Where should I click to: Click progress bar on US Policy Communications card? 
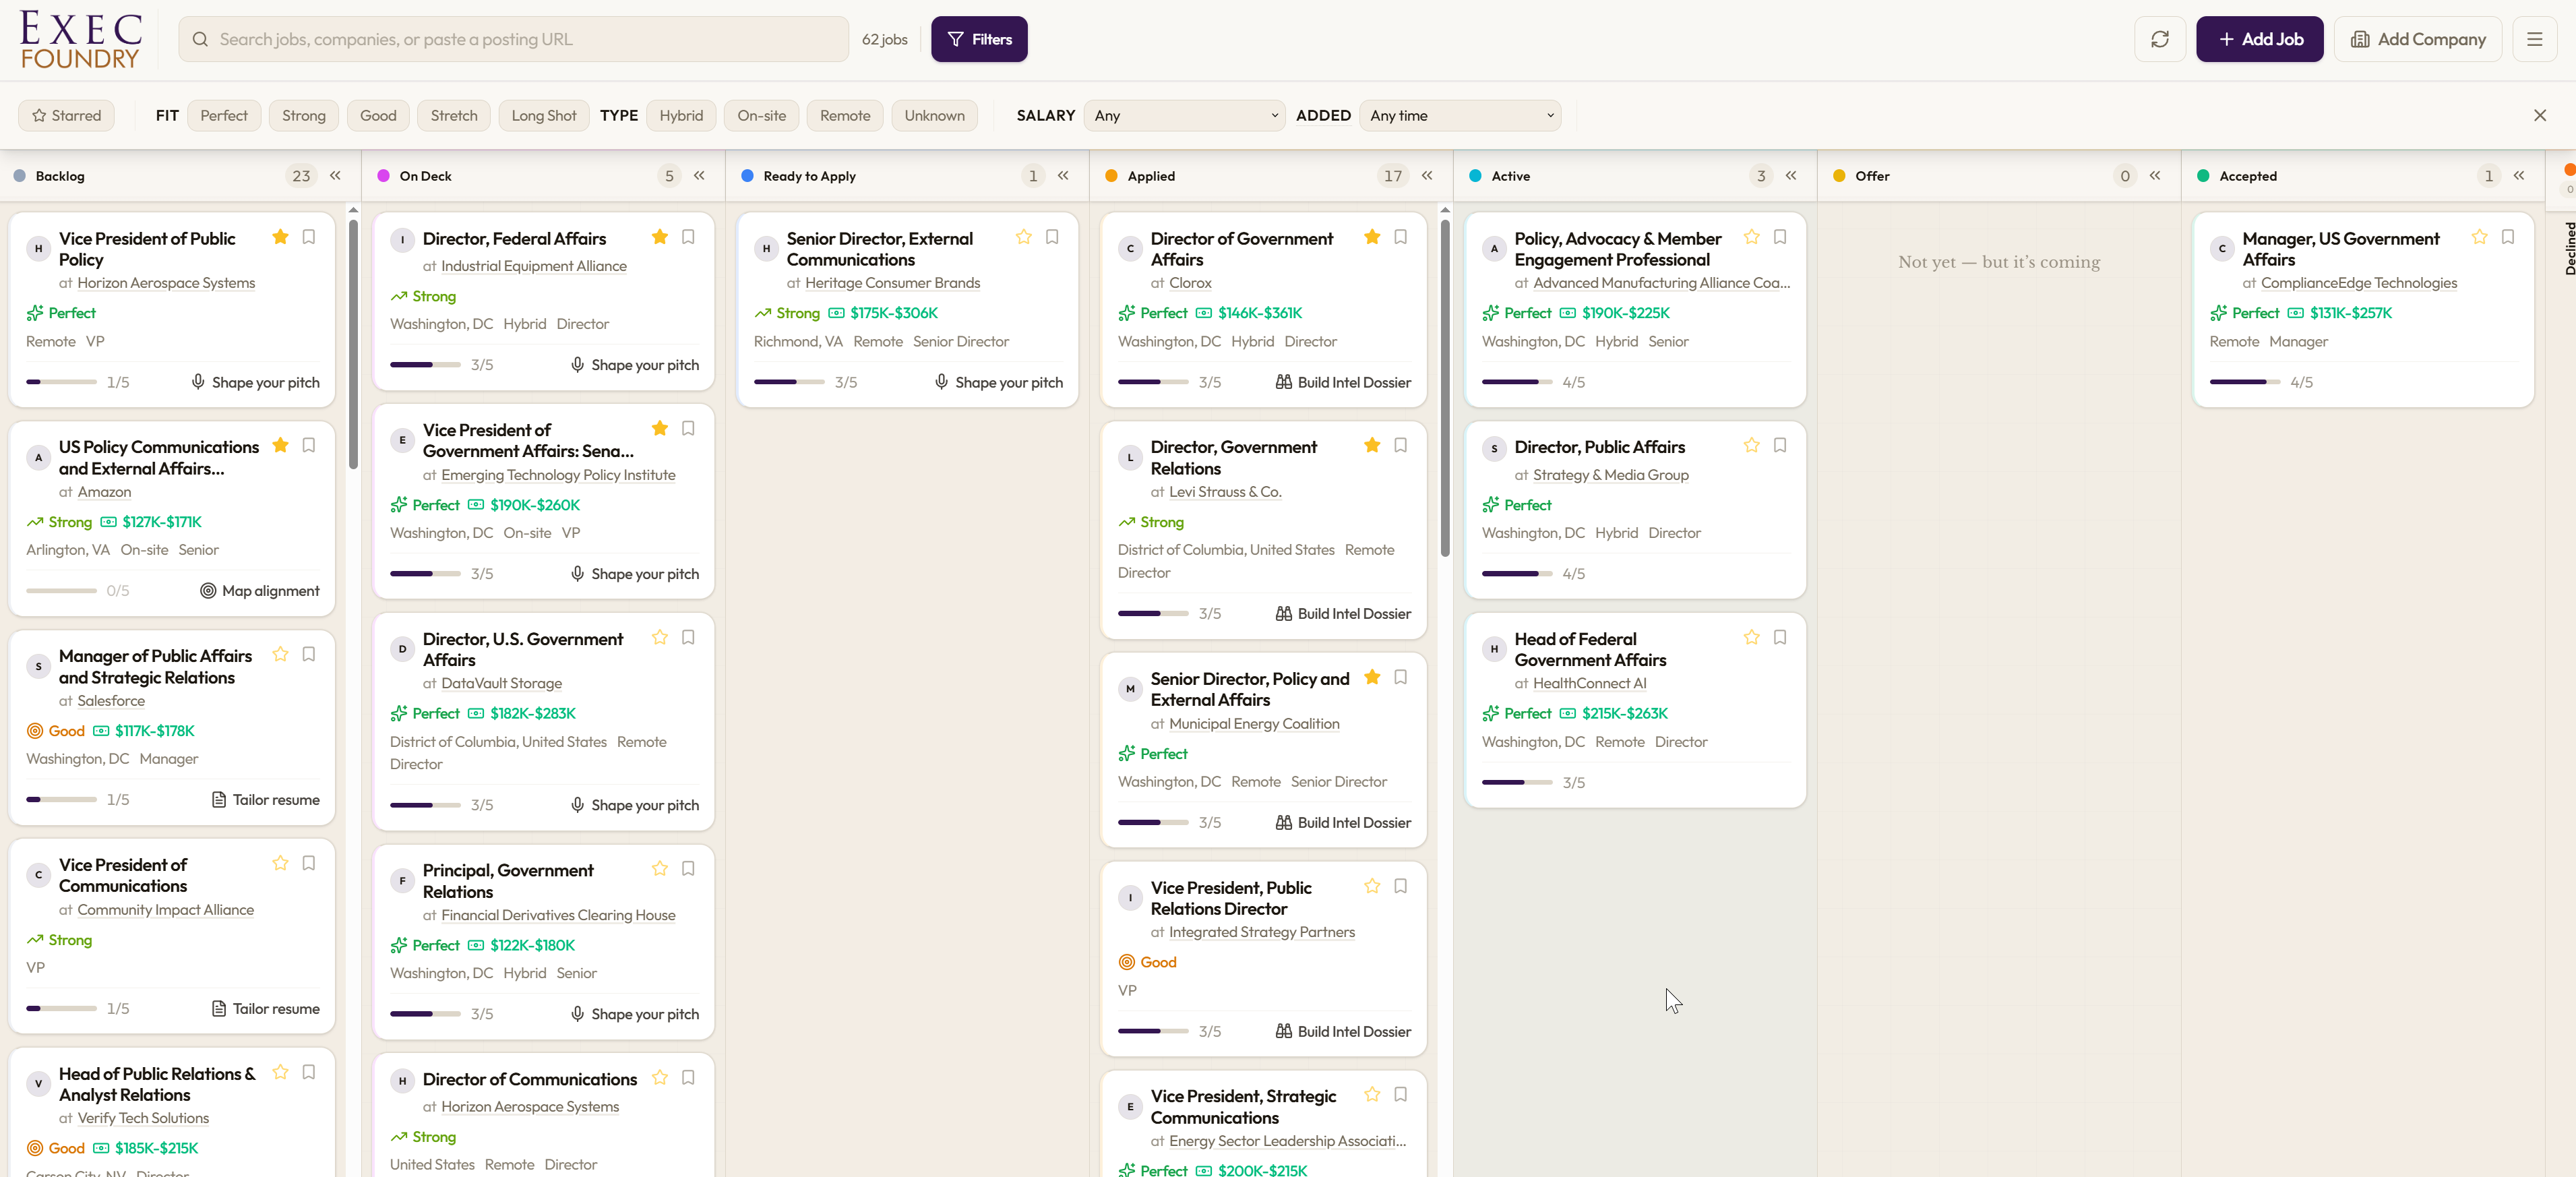click(x=61, y=591)
